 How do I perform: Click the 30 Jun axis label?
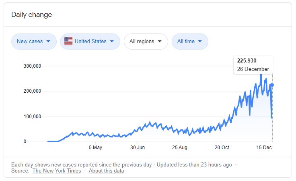pyautogui.click(x=138, y=147)
